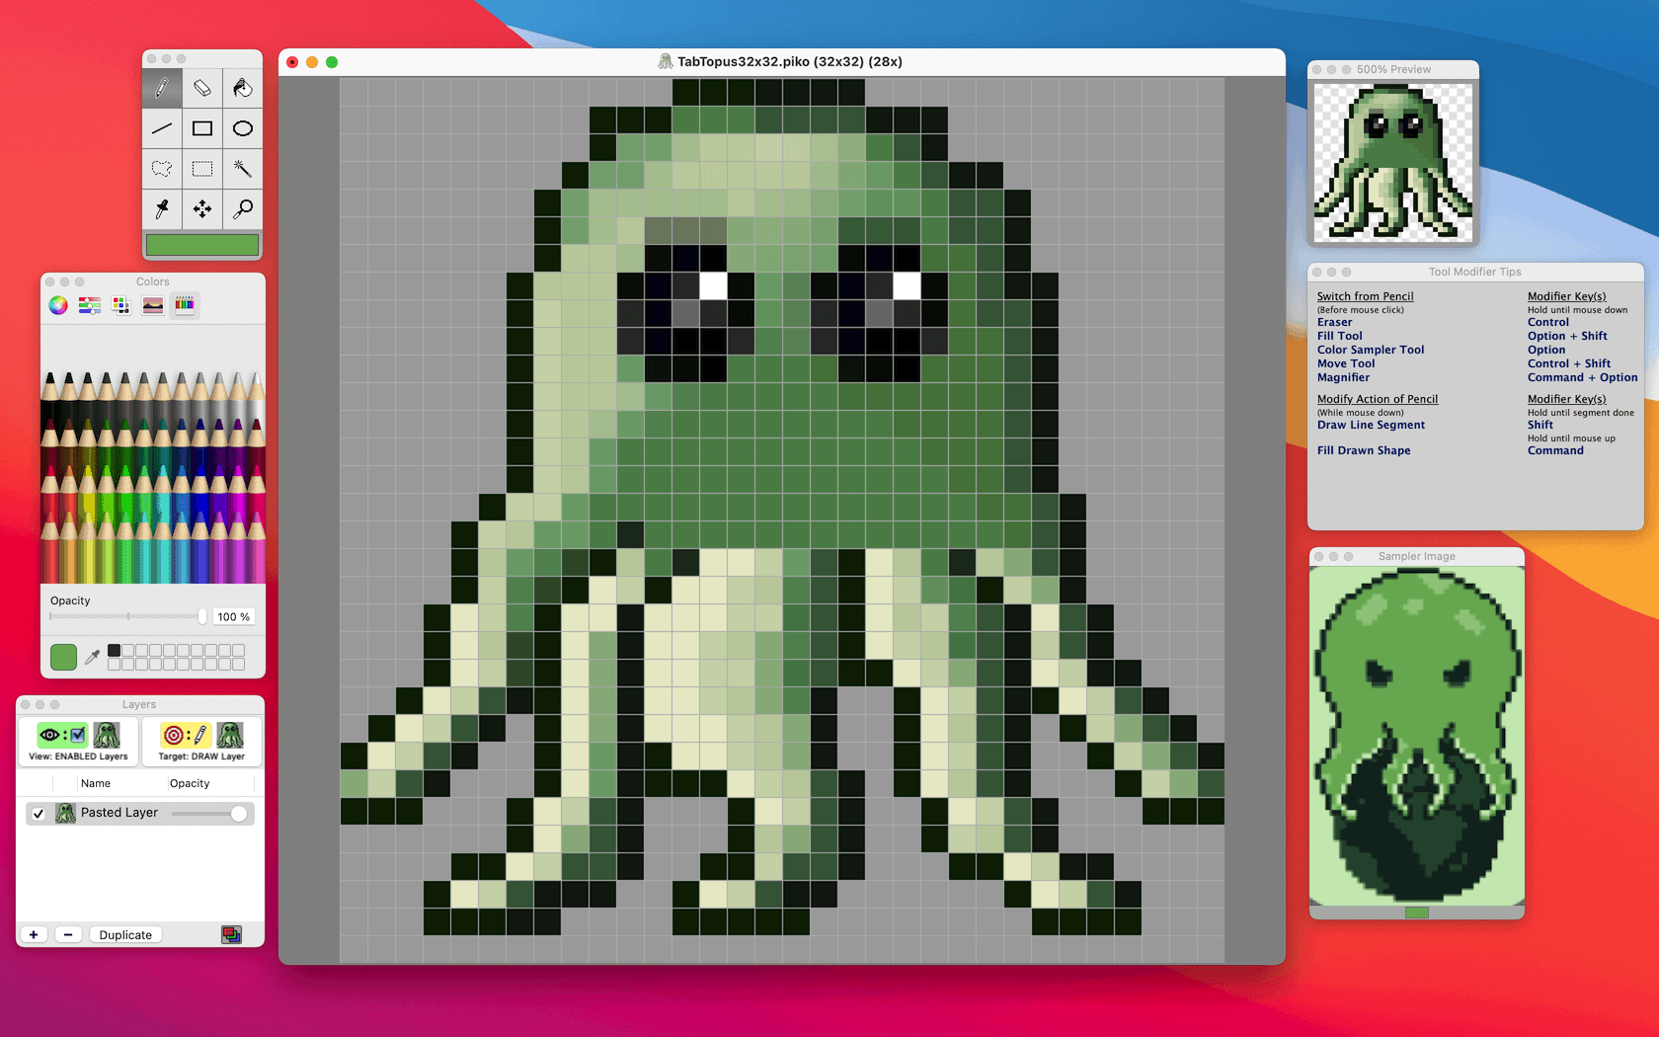The height and width of the screenshot is (1037, 1659).
Task: Click the "Modify Action of Pencil" heading
Action: point(1378,399)
